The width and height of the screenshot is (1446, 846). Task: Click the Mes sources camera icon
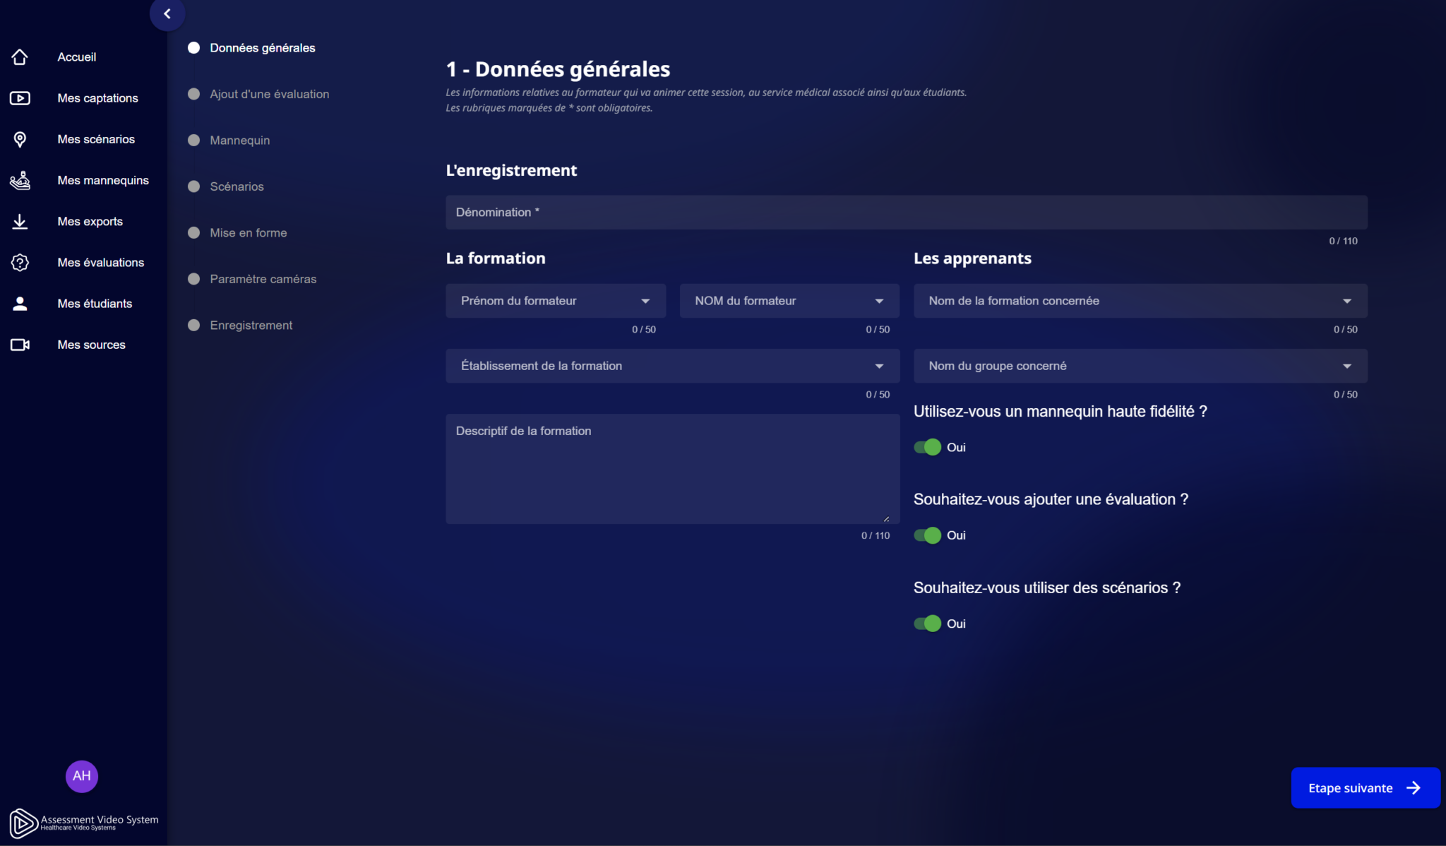[x=20, y=345]
